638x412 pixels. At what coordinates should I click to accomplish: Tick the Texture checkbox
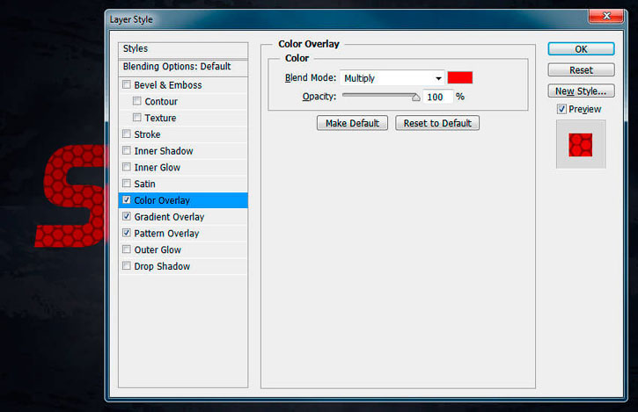pos(137,118)
